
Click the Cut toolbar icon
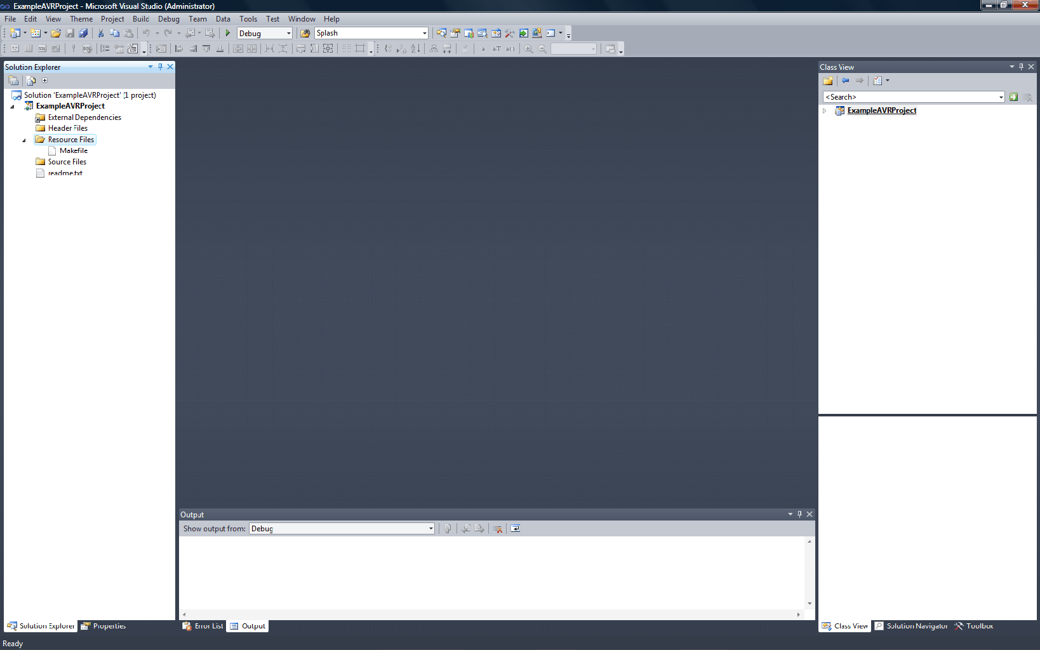(100, 33)
